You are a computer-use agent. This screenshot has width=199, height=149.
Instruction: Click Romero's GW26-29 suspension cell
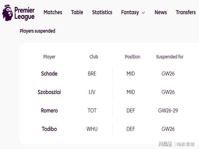click(168, 110)
